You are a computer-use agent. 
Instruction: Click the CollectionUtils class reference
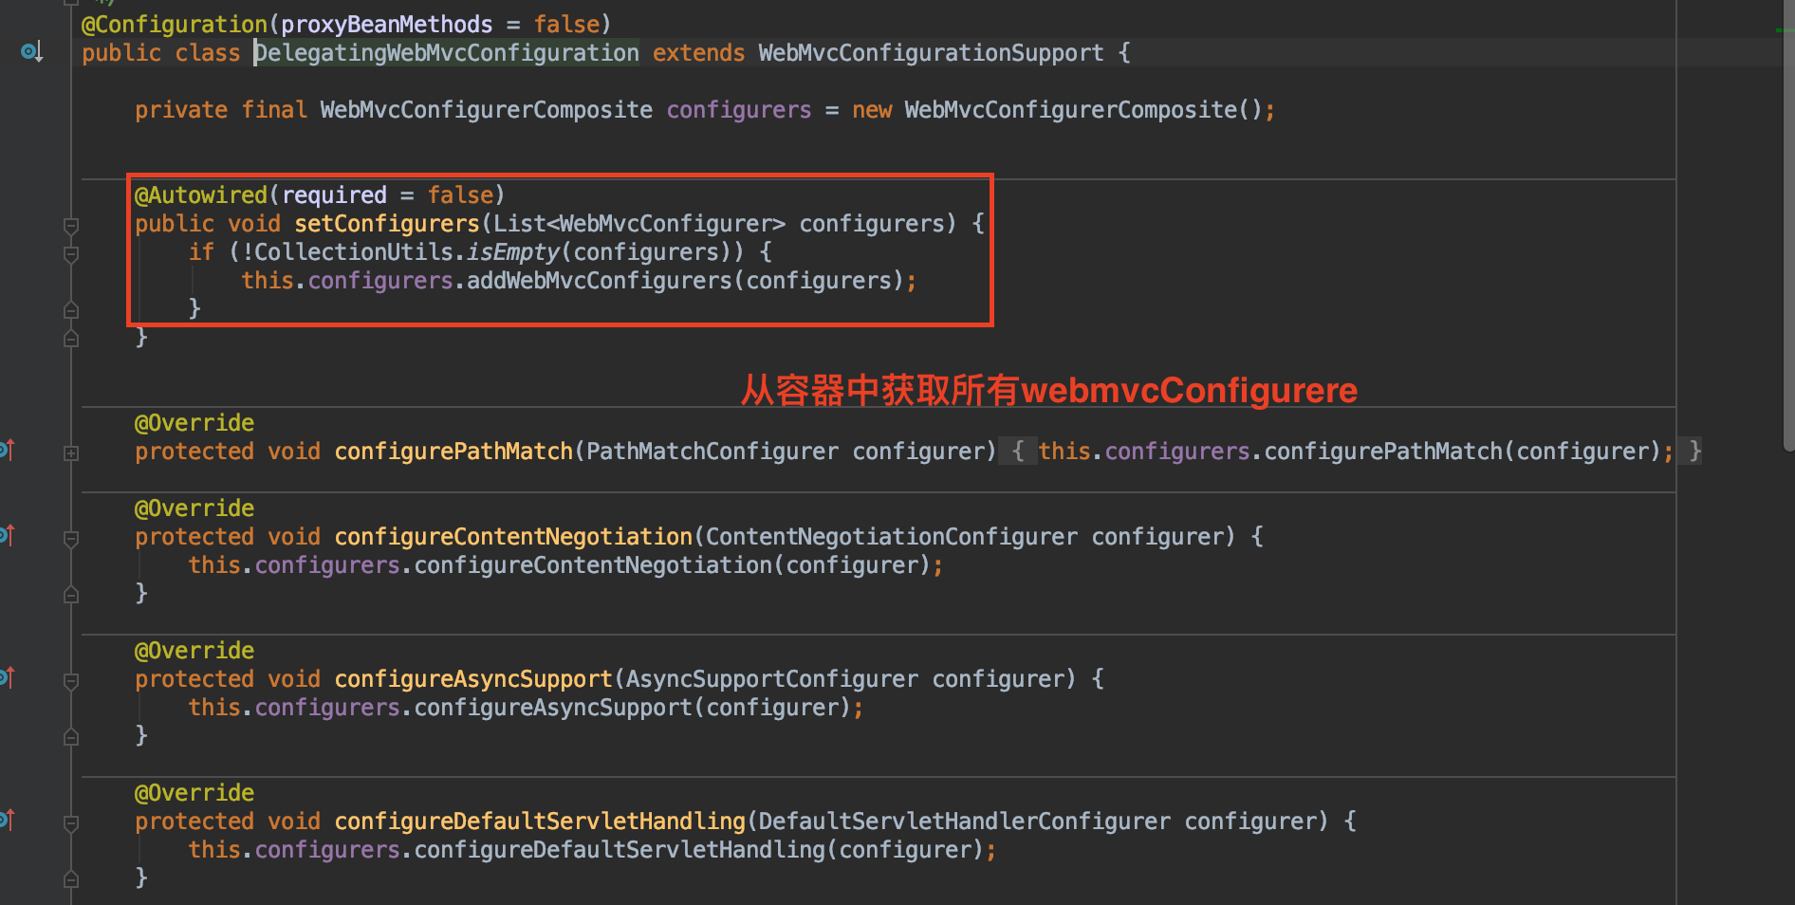click(354, 251)
